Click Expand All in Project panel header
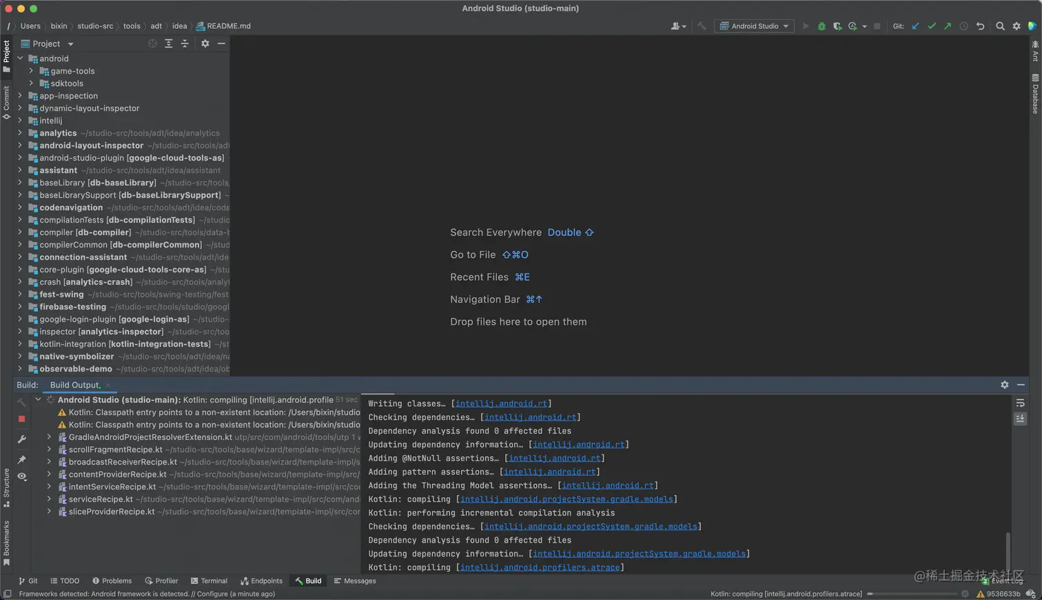 [x=168, y=43]
